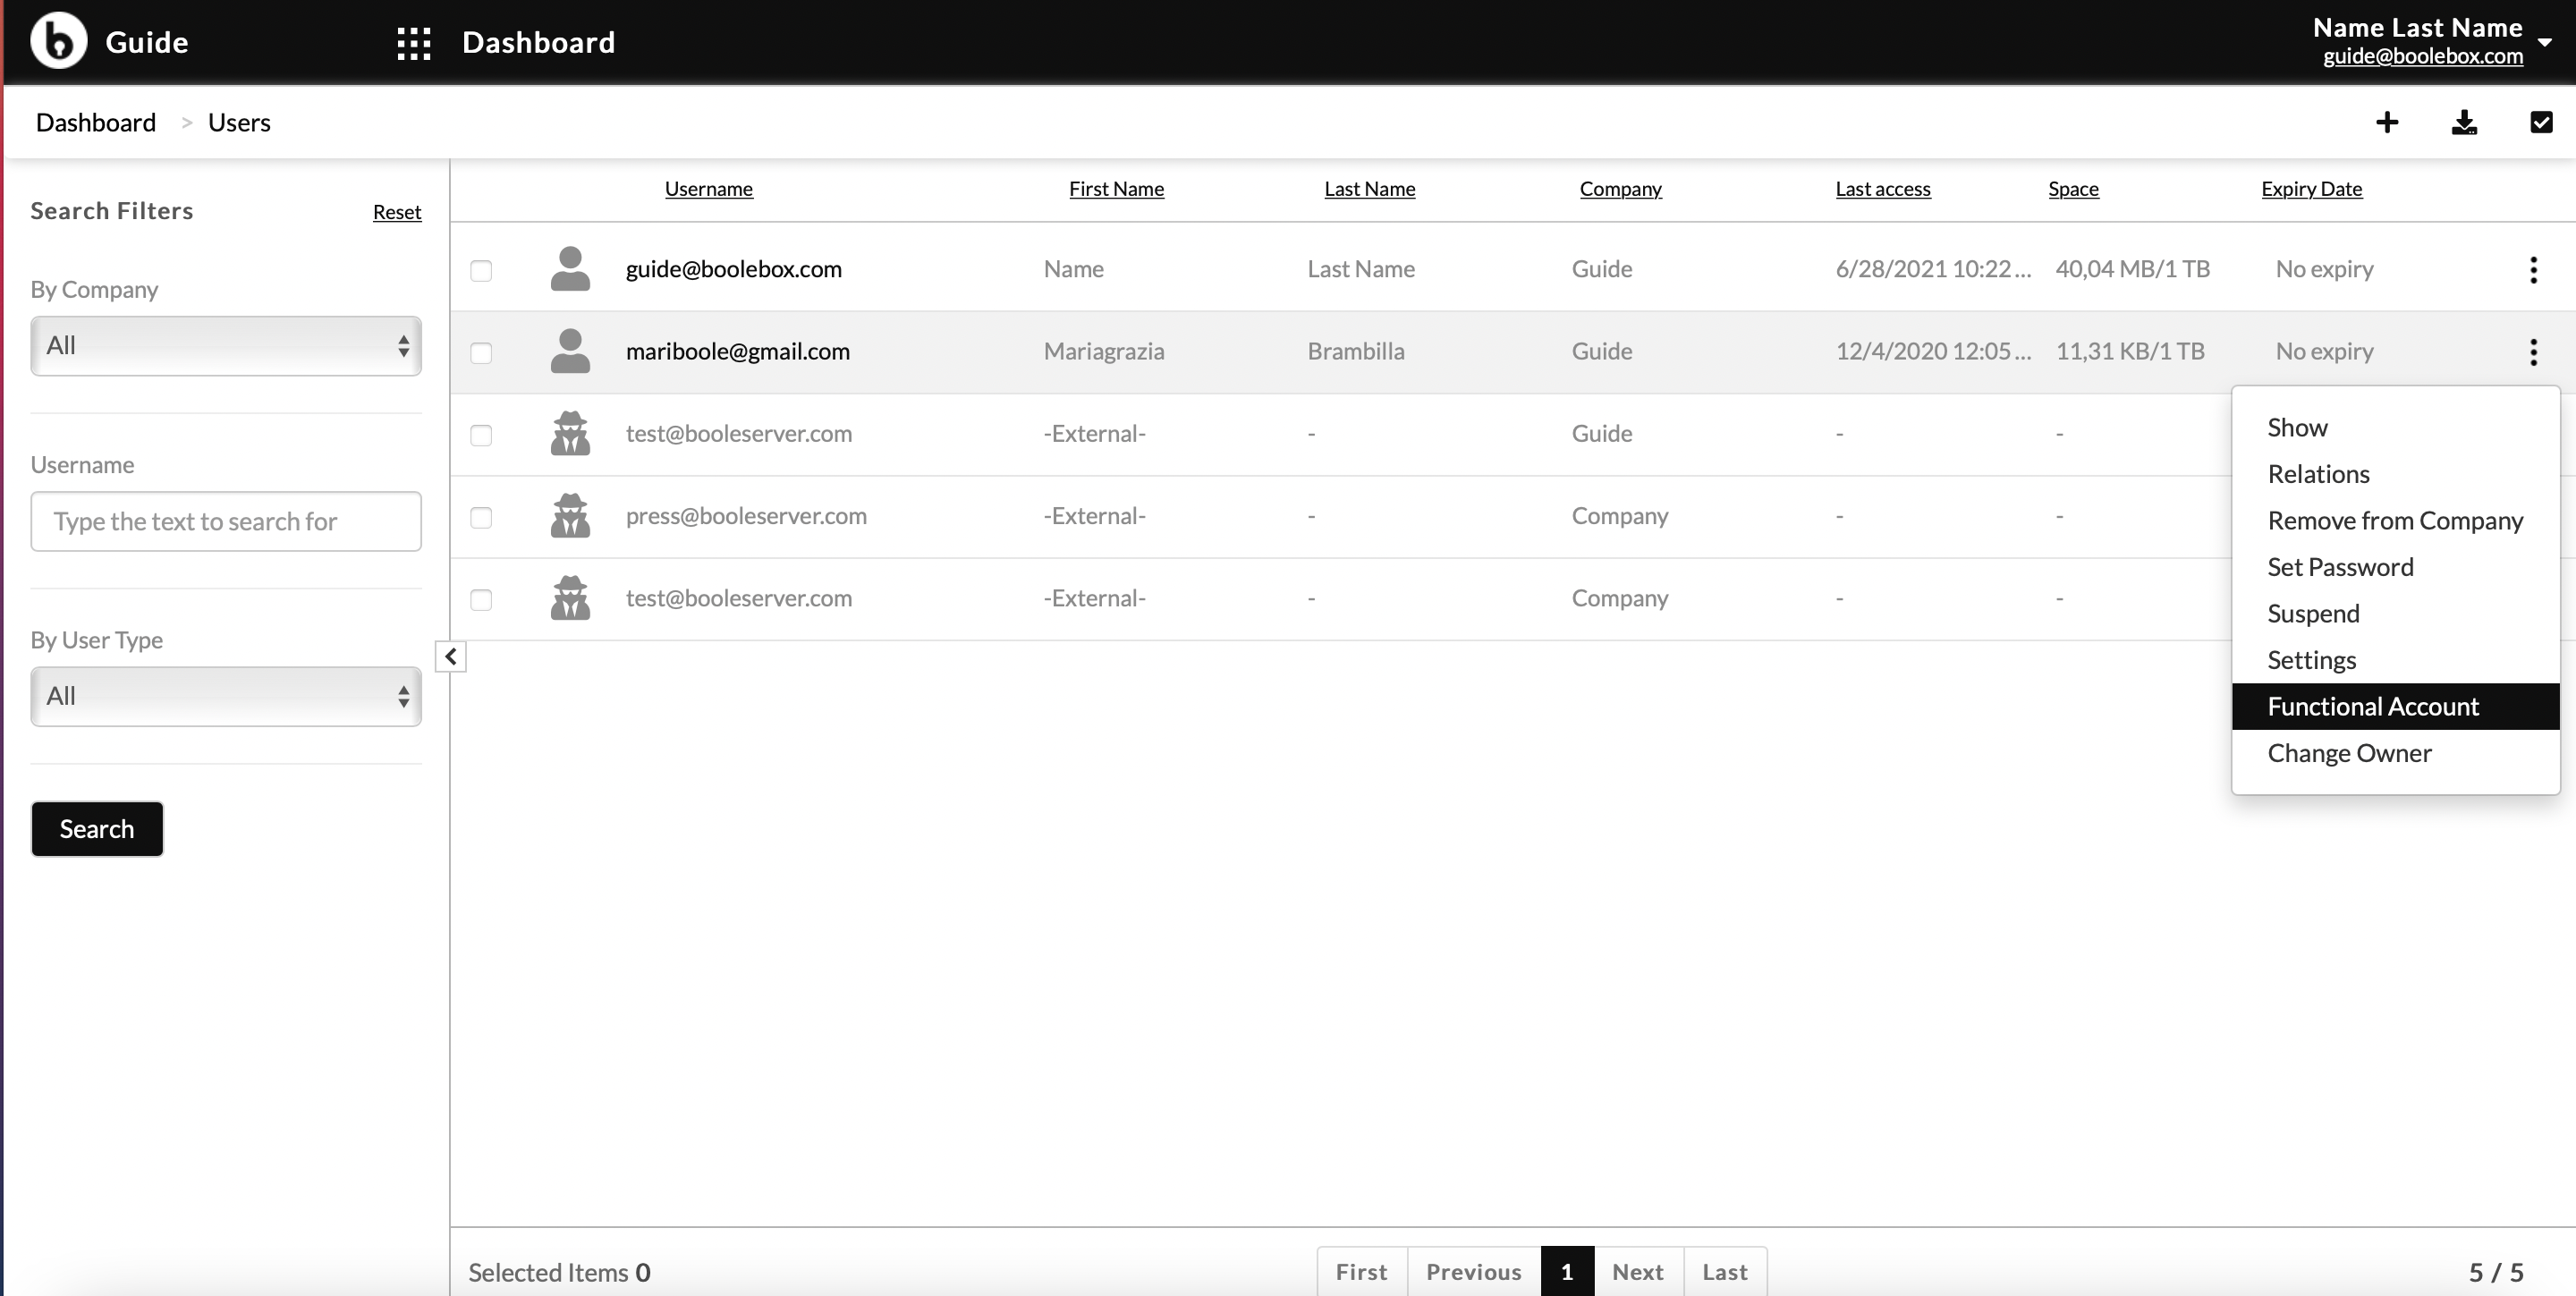This screenshot has width=2576, height=1296.
Task: Open three-dot menu for guide@boolebox.com row
Action: tap(2533, 270)
